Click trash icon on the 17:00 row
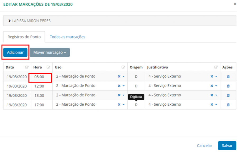 click(228, 105)
